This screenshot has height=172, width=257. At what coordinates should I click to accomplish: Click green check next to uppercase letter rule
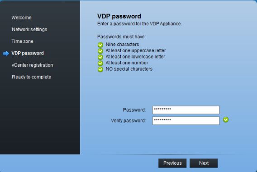pos(100,51)
